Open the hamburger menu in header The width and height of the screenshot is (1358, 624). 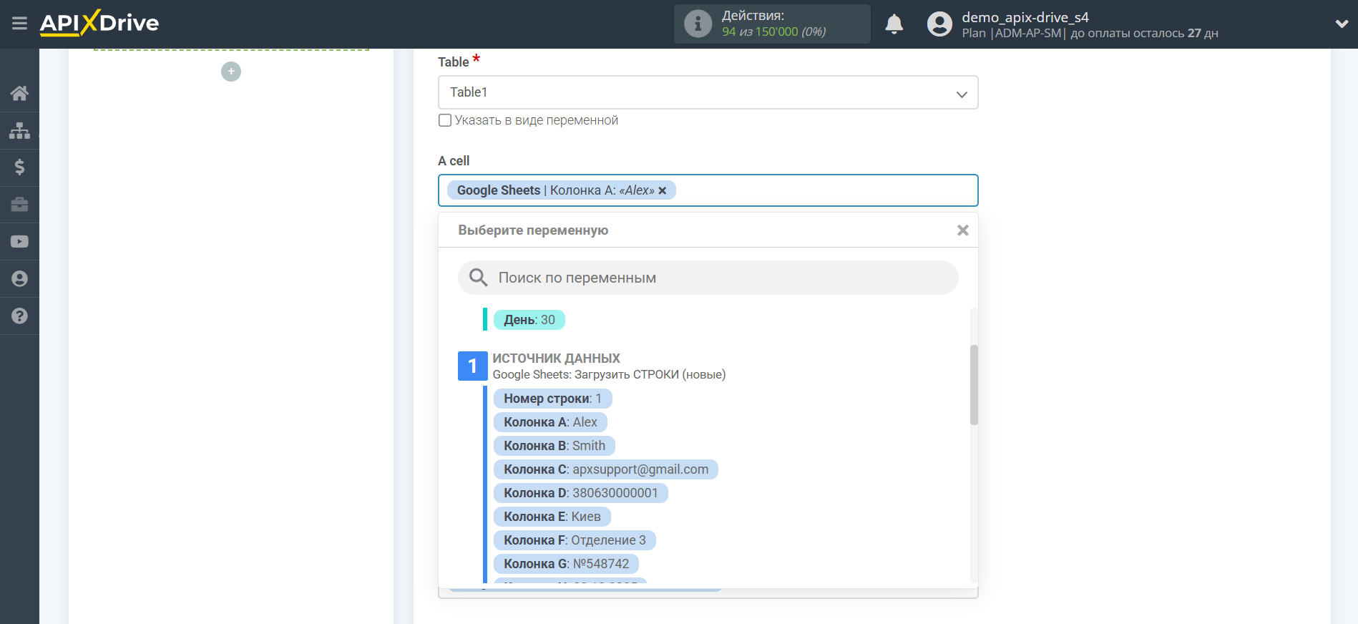click(x=19, y=24)
